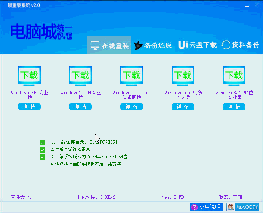Click the QQ group people icon
Image resolution: width=263 pixels, height=213 pixels.
[x=231, y=207]
